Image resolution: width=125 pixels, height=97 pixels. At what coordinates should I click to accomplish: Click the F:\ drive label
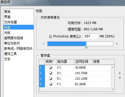[x=59, y=84]
